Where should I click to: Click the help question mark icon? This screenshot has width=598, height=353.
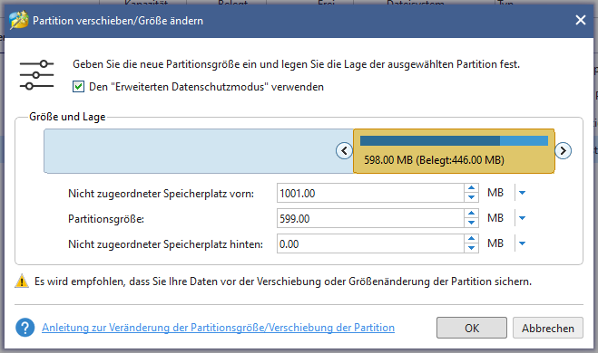click(25, 328)
